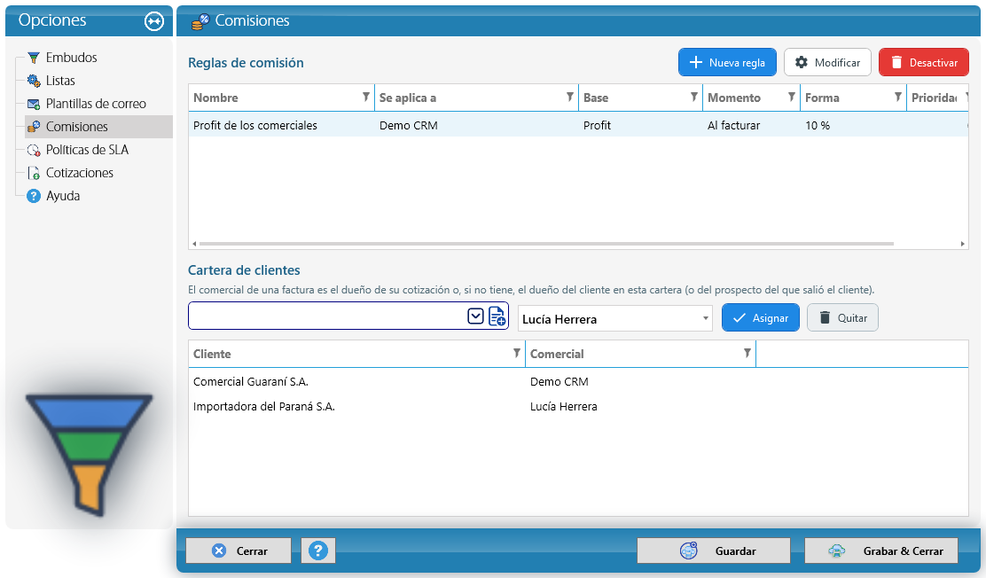Click the Nueva regla button
The image size is (986, 578).
(727, 62)
